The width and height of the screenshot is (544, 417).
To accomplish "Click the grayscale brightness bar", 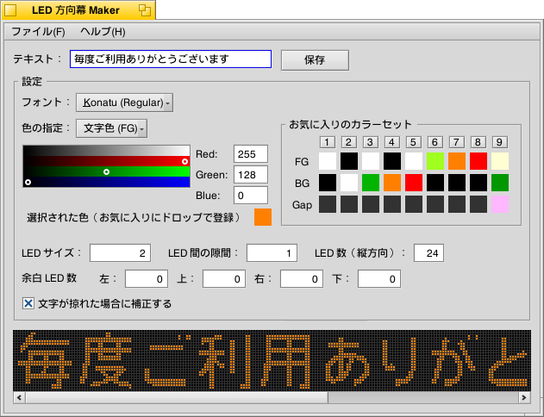I will (x=107, y=151).
